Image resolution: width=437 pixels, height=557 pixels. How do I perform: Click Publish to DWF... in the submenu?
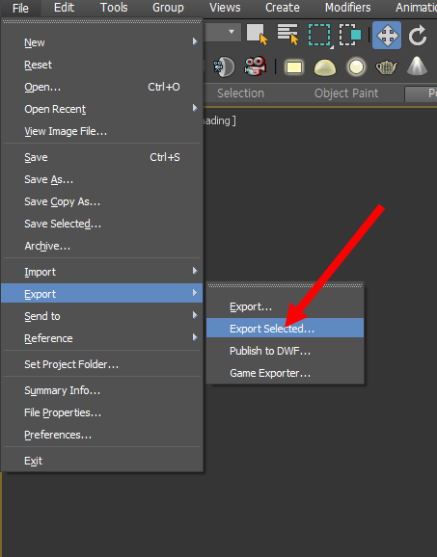pos(286,351)
